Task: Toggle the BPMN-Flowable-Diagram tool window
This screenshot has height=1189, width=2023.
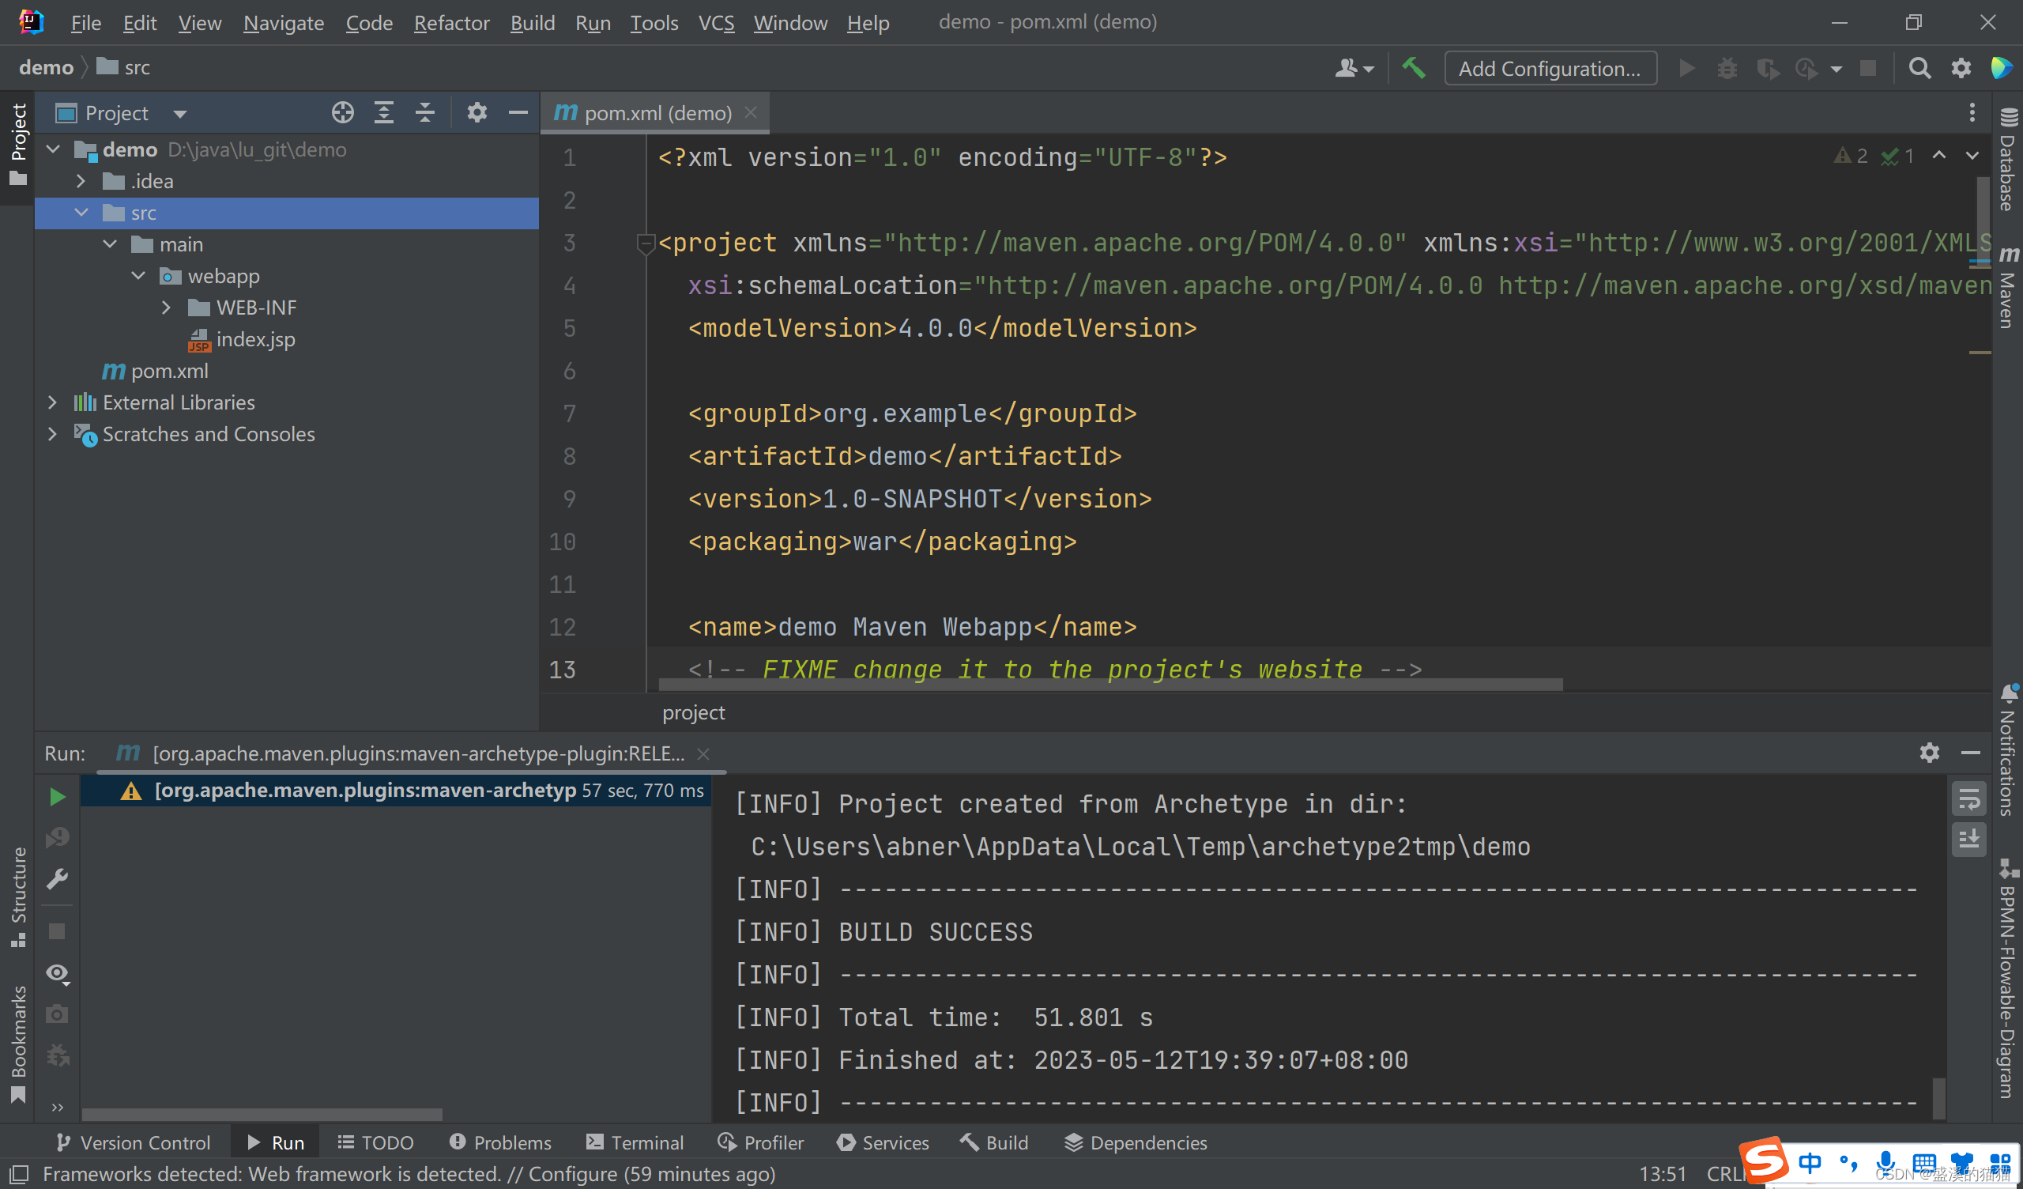Action: tap(2008, 979)
